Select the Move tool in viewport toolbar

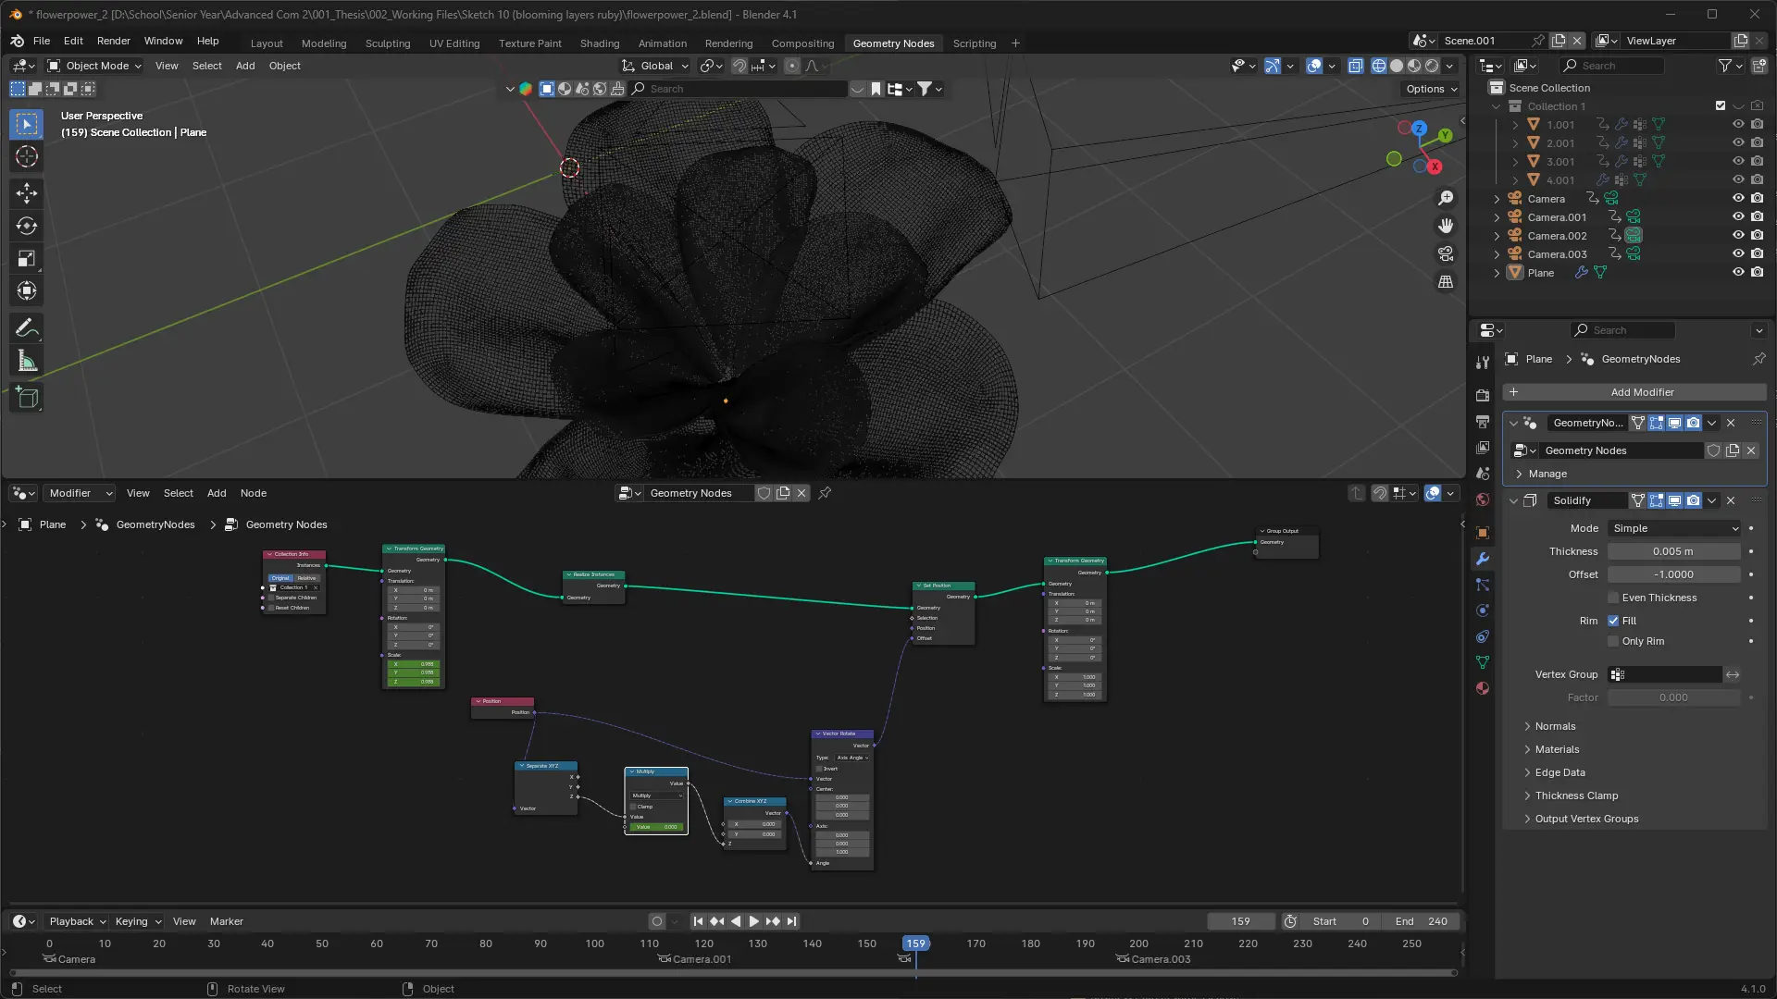(x=27, y=192)
